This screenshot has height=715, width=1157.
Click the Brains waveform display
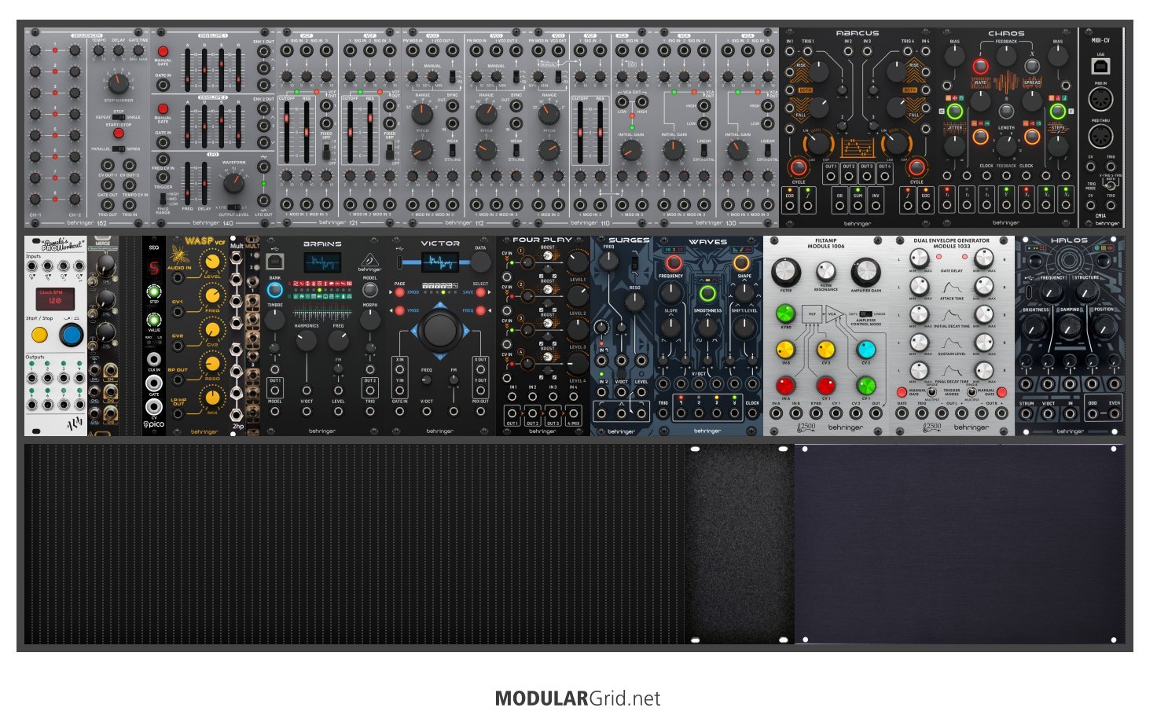pyautogui.click(x=322, y=262)
